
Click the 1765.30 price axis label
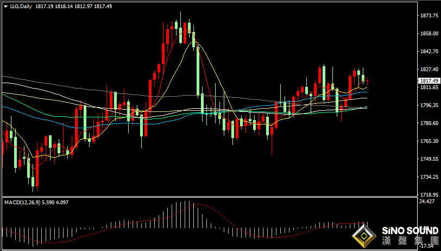tap(428, 141)
